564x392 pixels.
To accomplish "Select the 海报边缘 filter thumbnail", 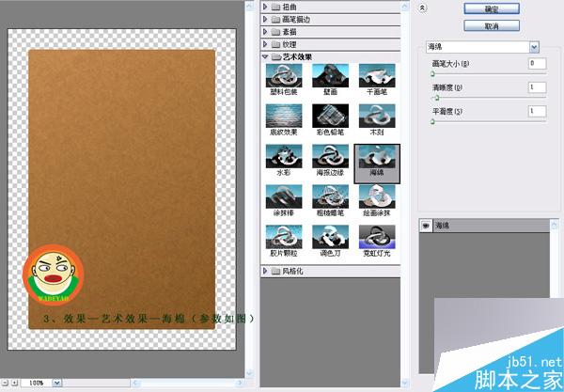I will [330, 156].
